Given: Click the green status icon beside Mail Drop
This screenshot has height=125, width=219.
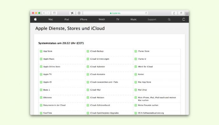Looking at the screenshot, I should coord(135,90).
